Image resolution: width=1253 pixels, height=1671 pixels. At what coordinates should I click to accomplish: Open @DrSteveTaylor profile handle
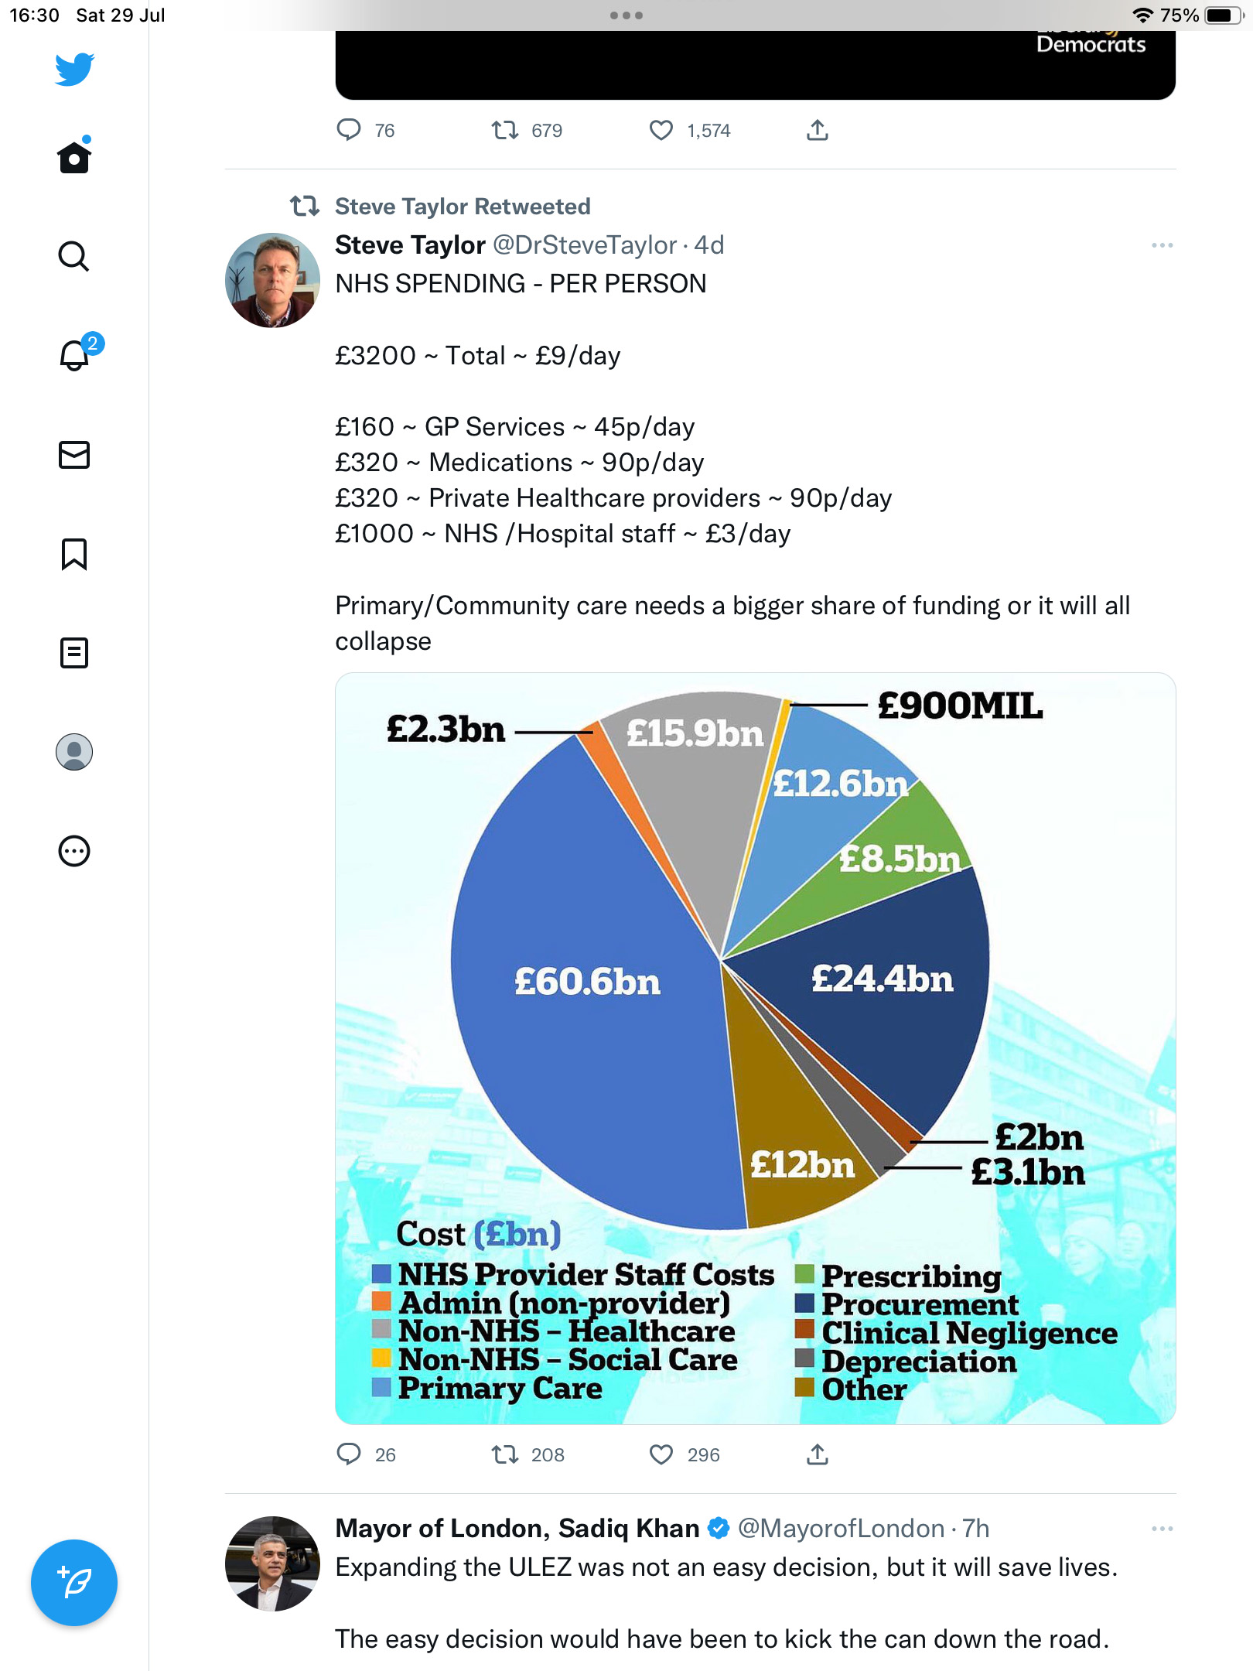[x=585, y=245]
